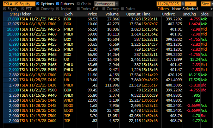This screenshot has height=128, width=213.
Task: Click the underlying change 16.215
Action: pos(194,75)
